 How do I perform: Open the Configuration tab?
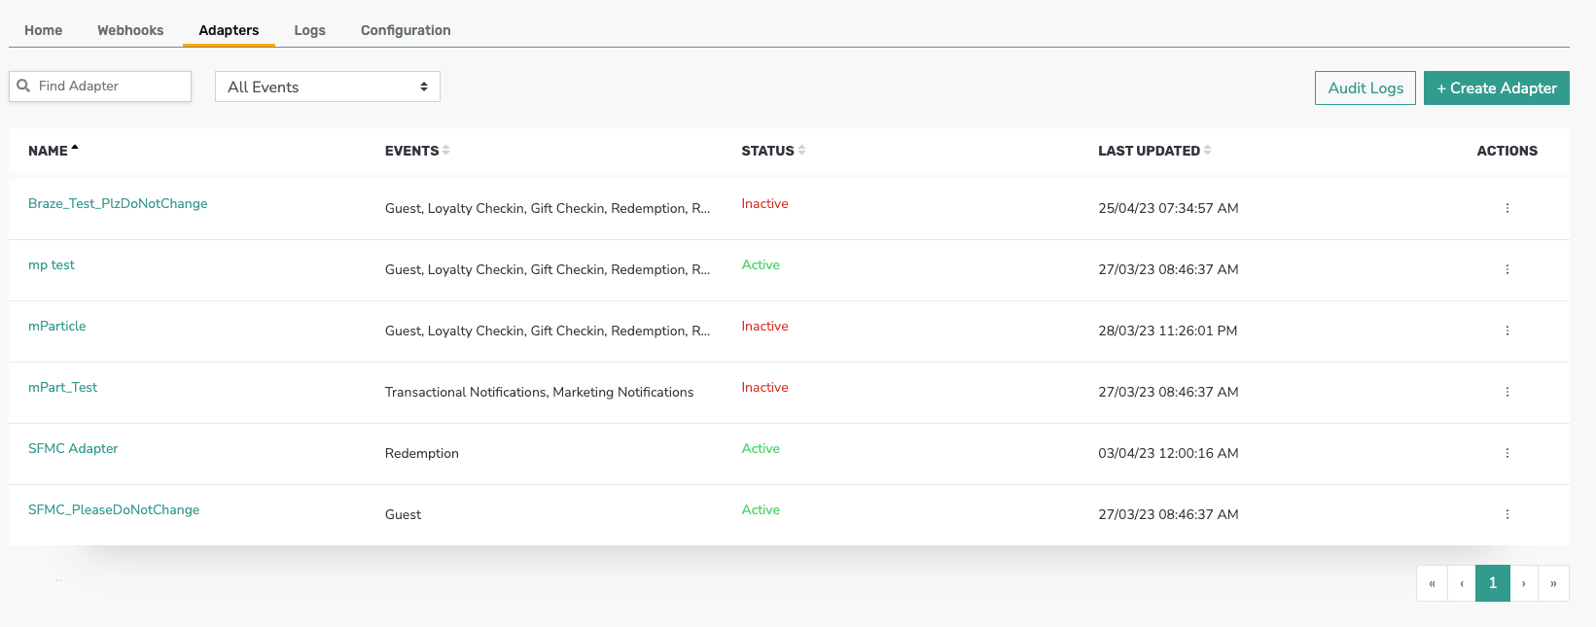coord(406,30)
